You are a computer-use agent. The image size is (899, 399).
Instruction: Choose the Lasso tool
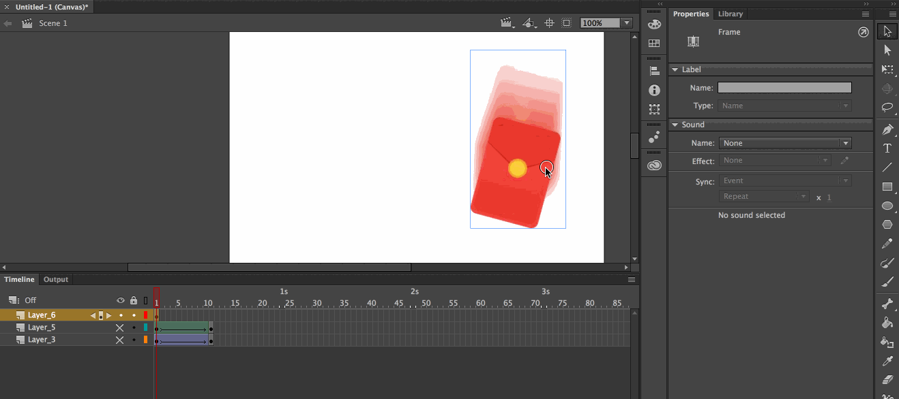887,108
